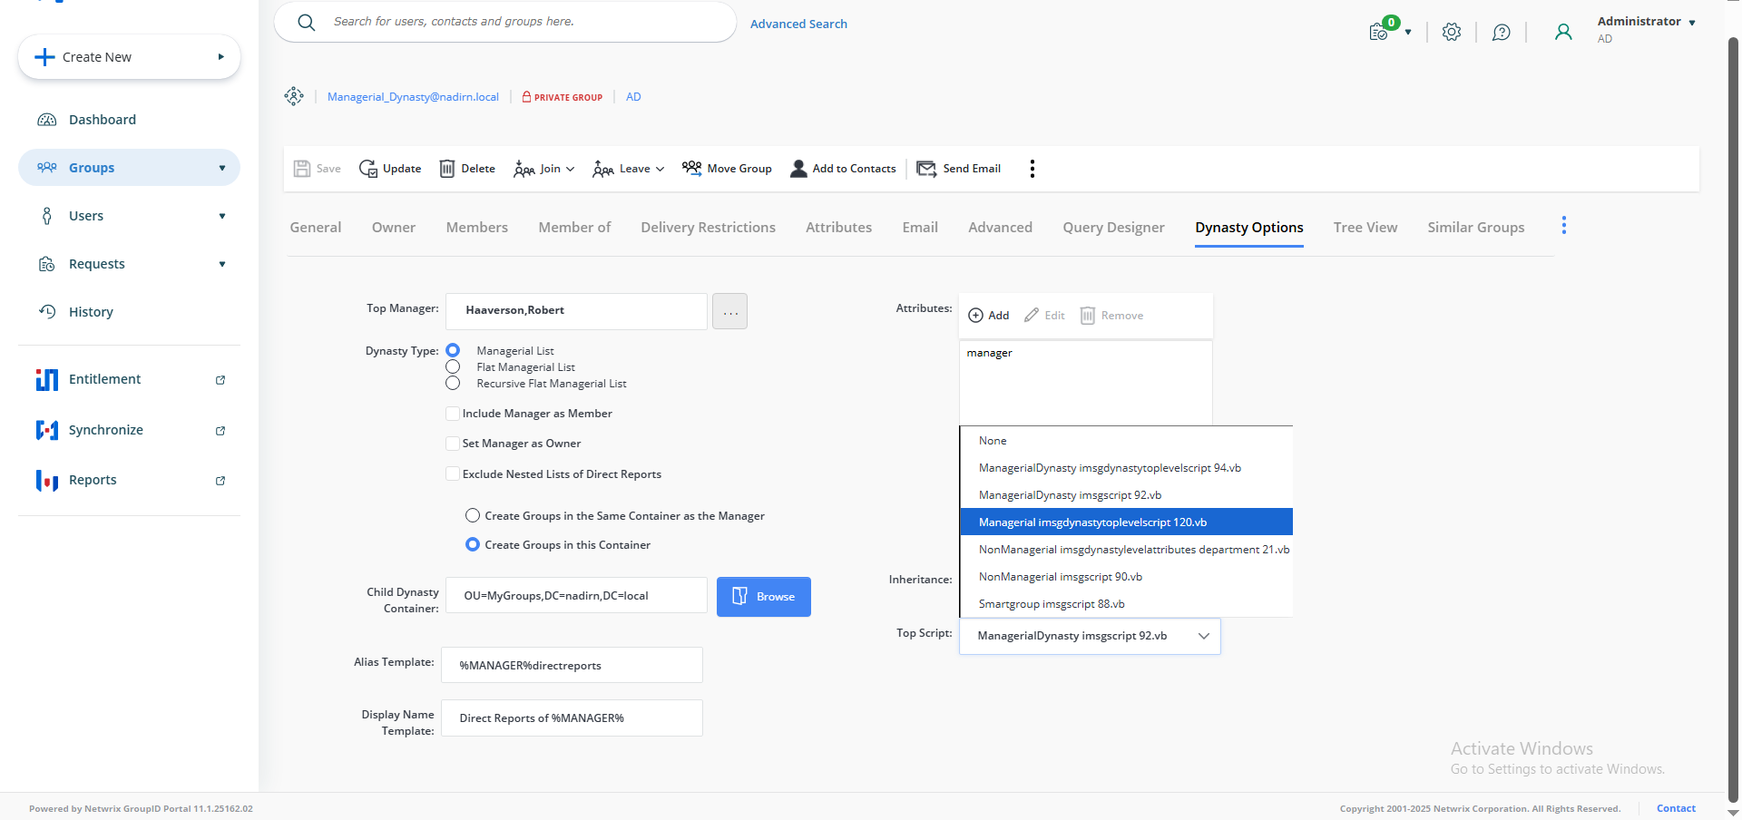The image size is (1742, 820).
Task: Click the Send Email icon
Action: tap(926, 169)
